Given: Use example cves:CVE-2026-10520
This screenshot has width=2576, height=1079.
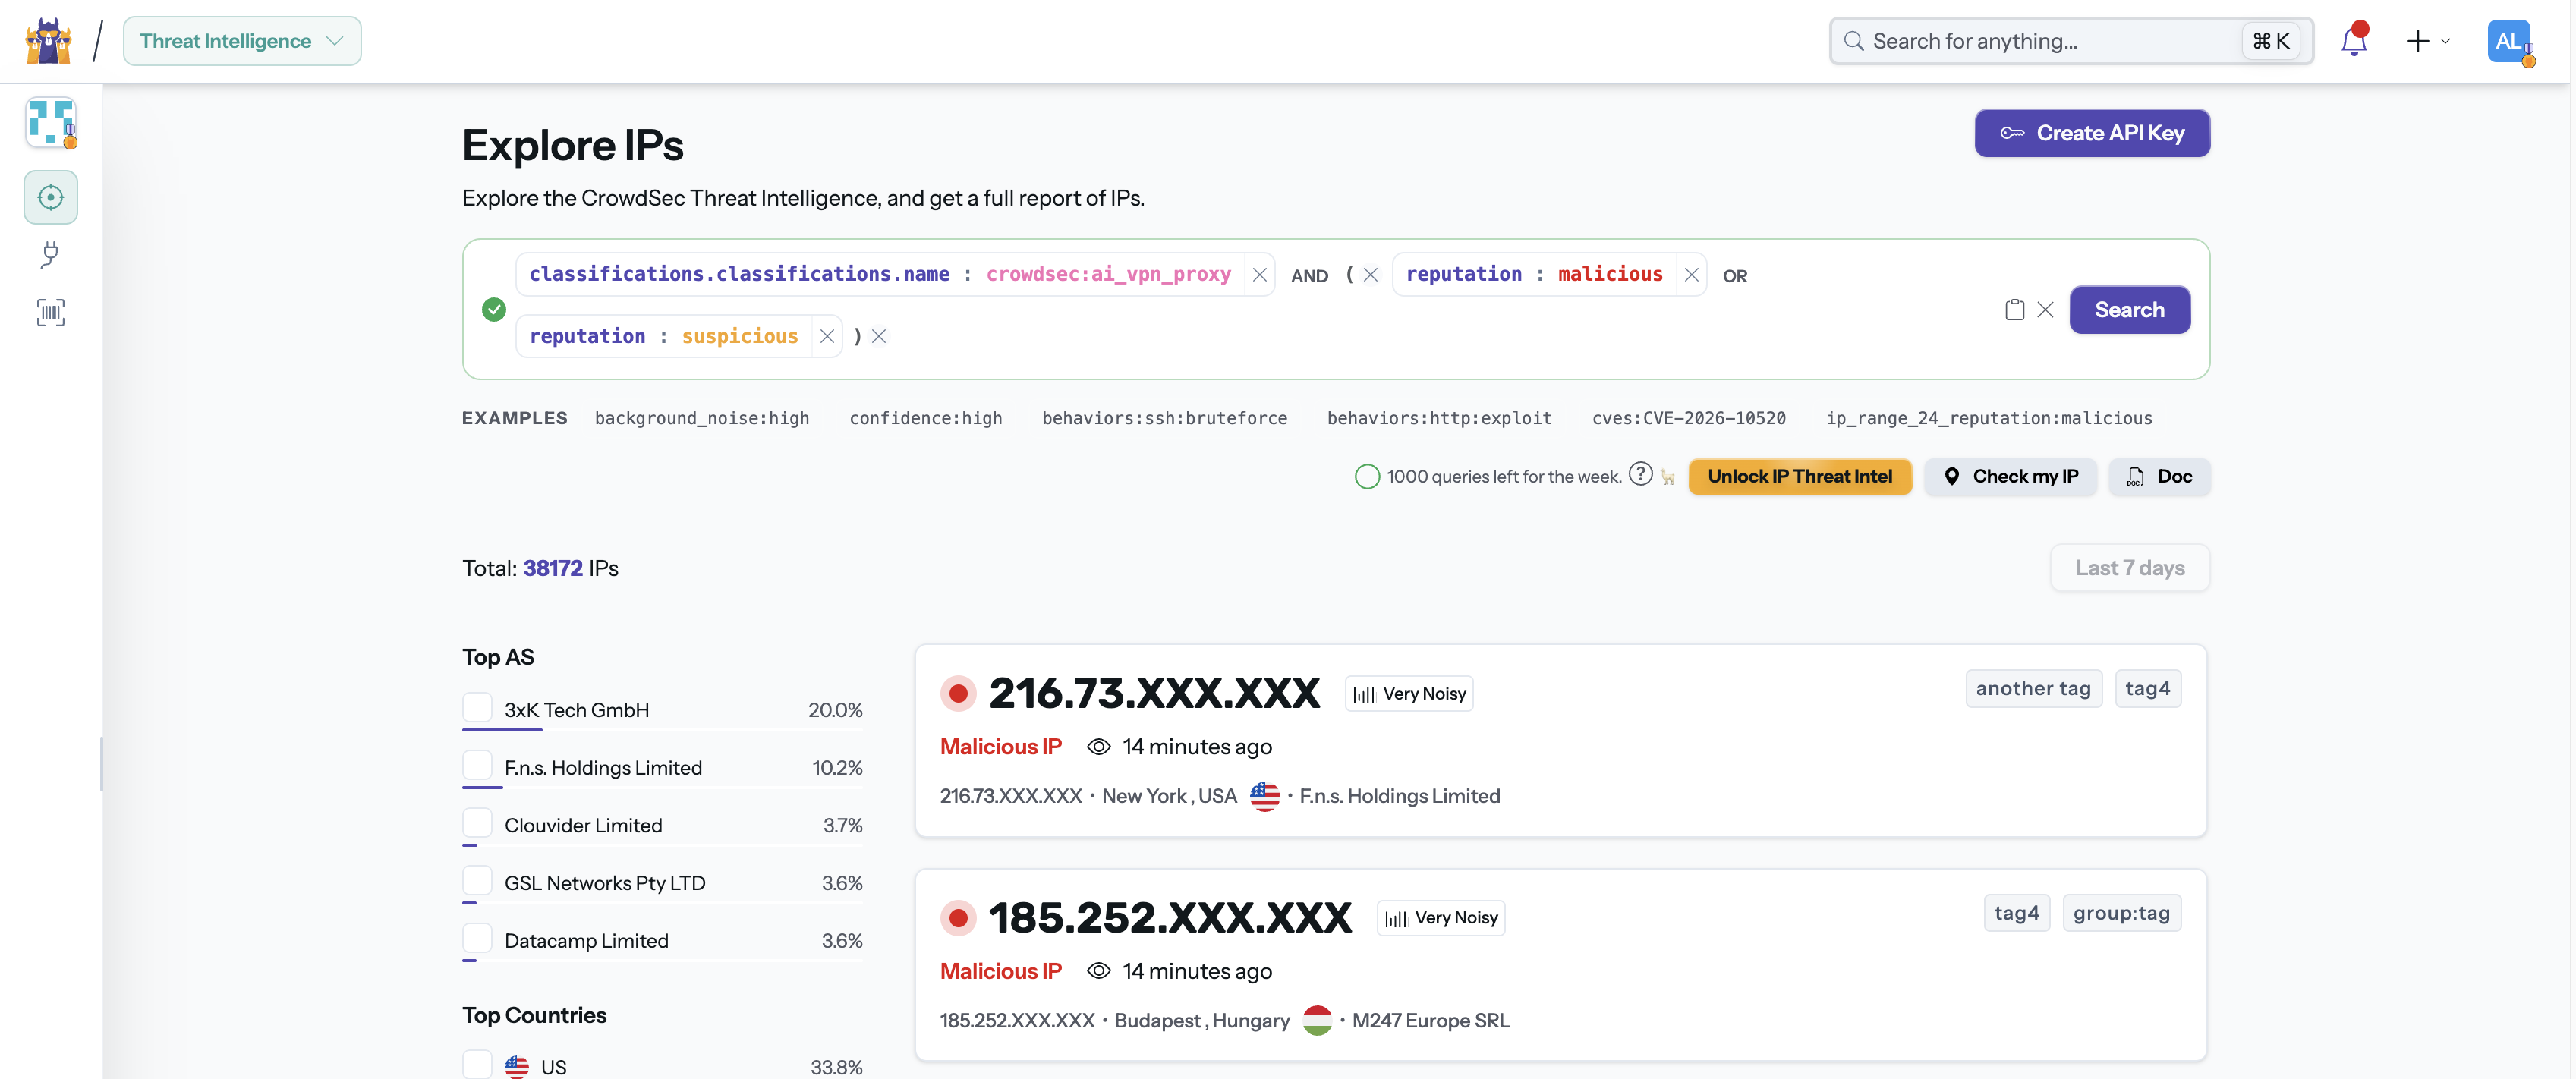Looking at the screenshot, I should 1689,418.
